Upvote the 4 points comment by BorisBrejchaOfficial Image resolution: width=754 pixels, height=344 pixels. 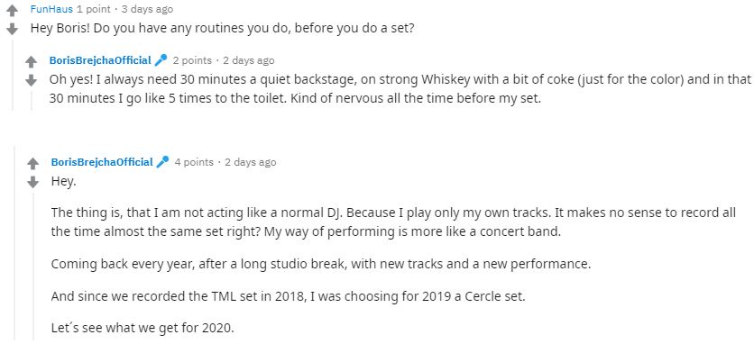pyautogui.click(x=32, y=164)
